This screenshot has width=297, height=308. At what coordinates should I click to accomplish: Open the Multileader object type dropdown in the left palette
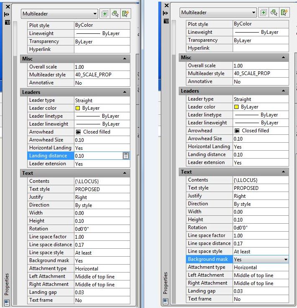pos(59,14)
